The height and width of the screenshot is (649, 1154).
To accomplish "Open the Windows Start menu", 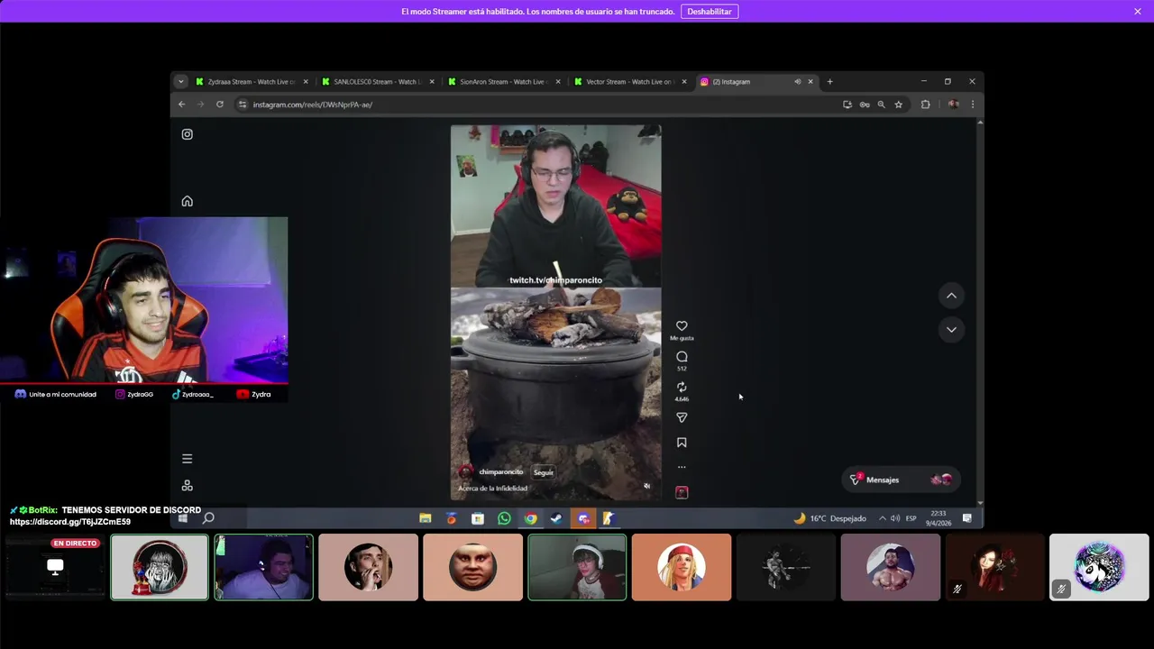I will (183, 518).
